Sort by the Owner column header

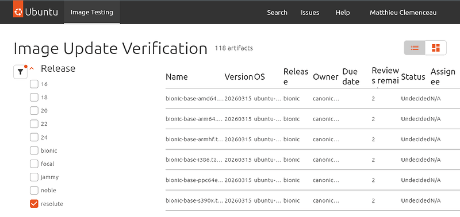click(x=325, y=77)
